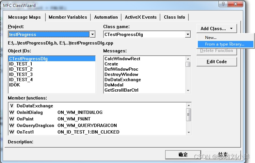Select the testProgress project field
This screenshot has width=255, height=163.
49,34
